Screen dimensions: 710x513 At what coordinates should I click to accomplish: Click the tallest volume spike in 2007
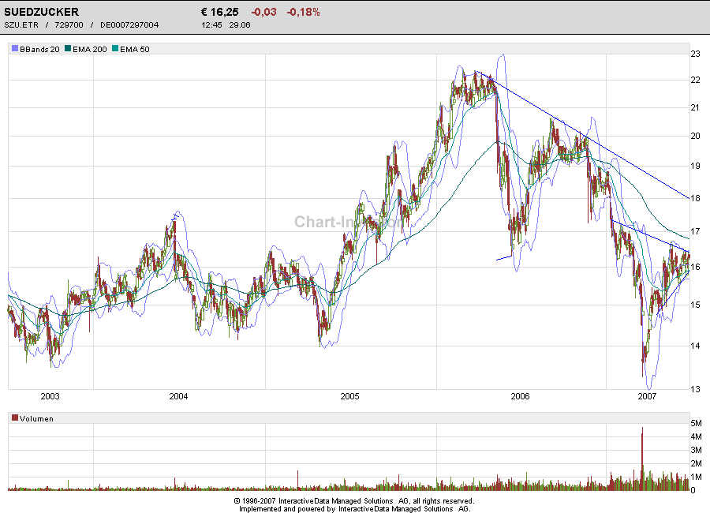click(642, 459)
